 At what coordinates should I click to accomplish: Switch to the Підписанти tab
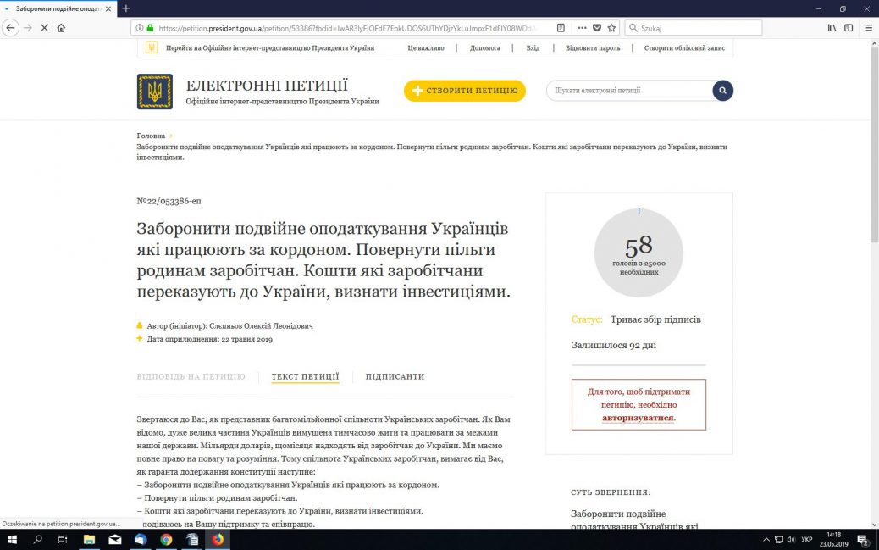pos(395,377)
